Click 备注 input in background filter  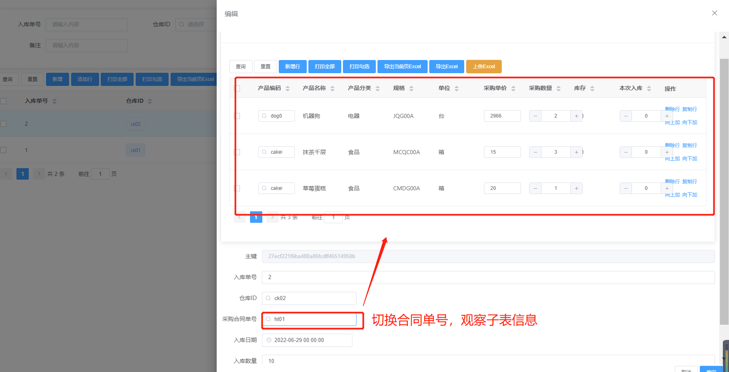point(87,46)
